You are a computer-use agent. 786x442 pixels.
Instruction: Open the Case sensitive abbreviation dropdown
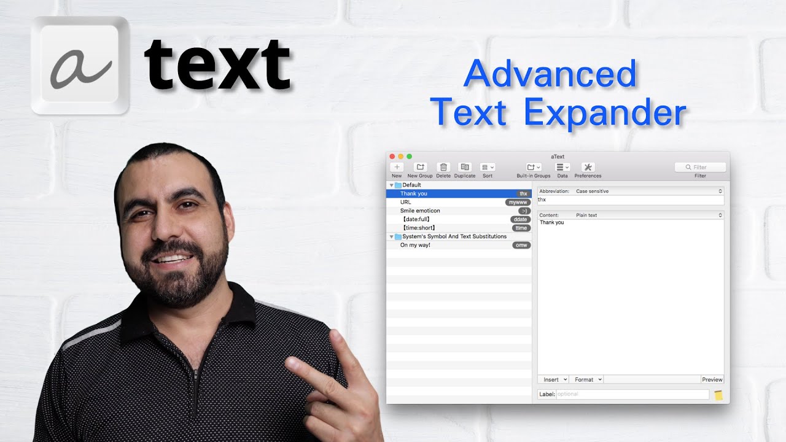click(648, 191)
